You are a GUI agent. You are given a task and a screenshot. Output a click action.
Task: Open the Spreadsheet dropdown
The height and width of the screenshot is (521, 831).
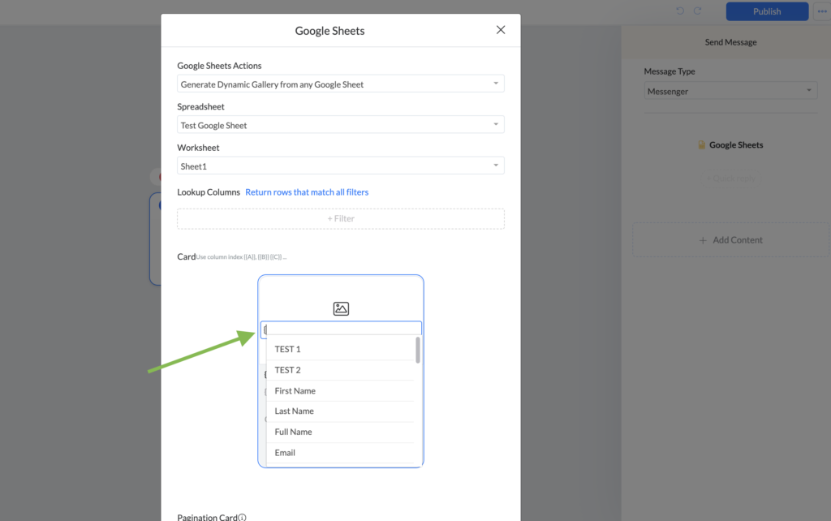click(341, 125)
